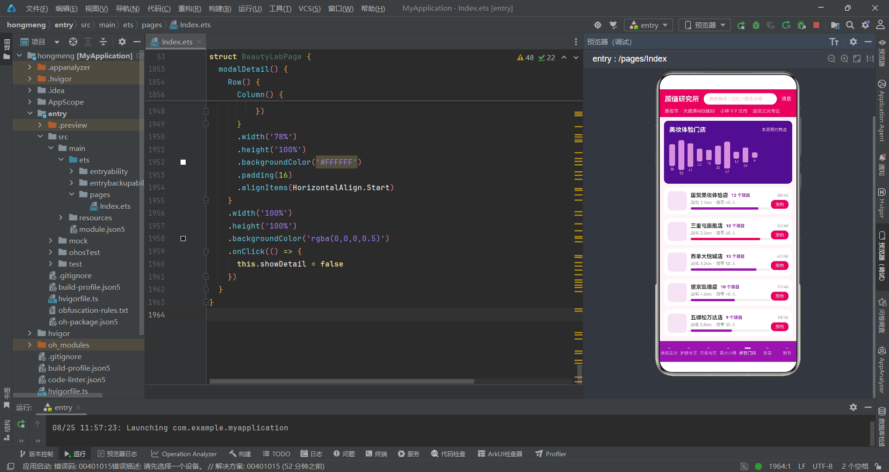Expand the .preview folder
889x472 pixels.
[40, 125]
